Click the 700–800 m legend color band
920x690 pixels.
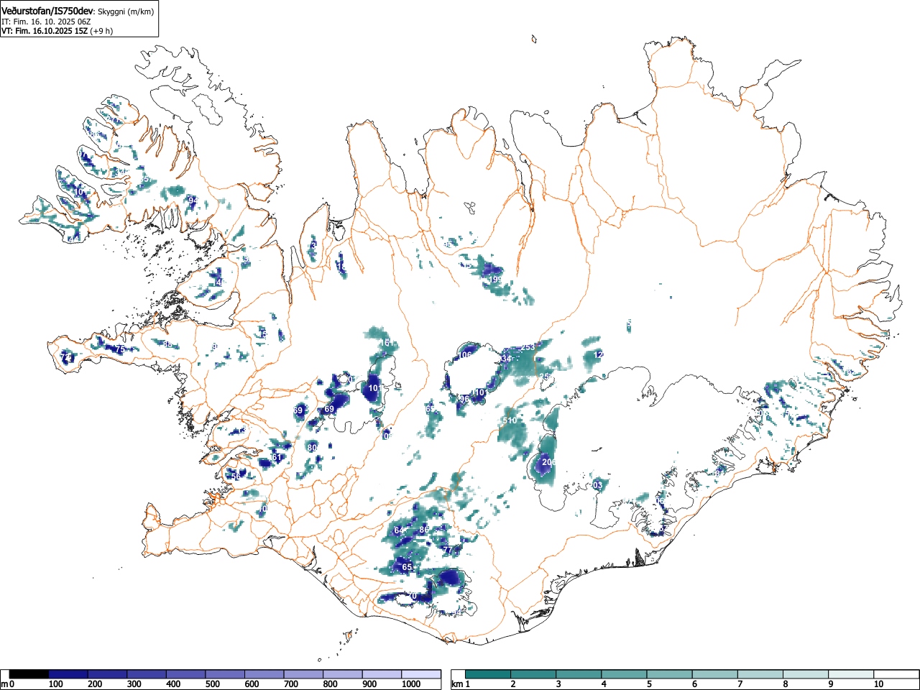pos(303,674)
